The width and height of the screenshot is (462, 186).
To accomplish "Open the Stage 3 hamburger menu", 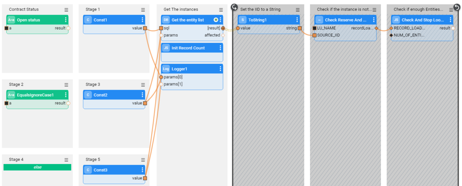I will point(143,85).
